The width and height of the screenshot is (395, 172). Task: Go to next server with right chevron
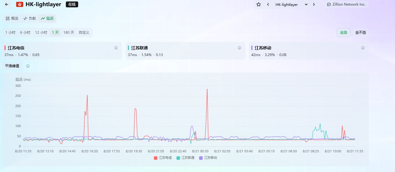coord(314,4)
